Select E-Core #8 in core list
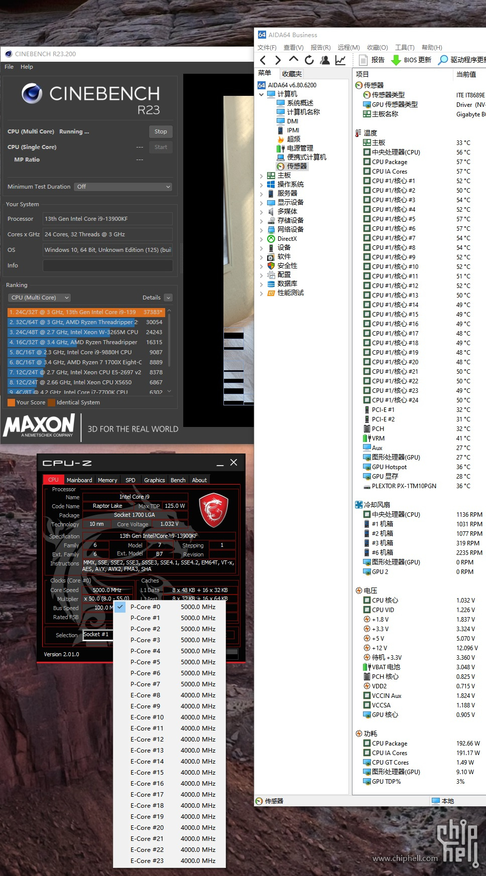Image resolution: width=486 pixels, height=876 pixels. tap(170, 695)
